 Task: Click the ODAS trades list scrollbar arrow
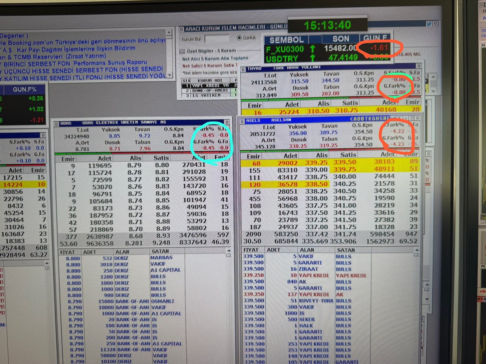(228, 251)
